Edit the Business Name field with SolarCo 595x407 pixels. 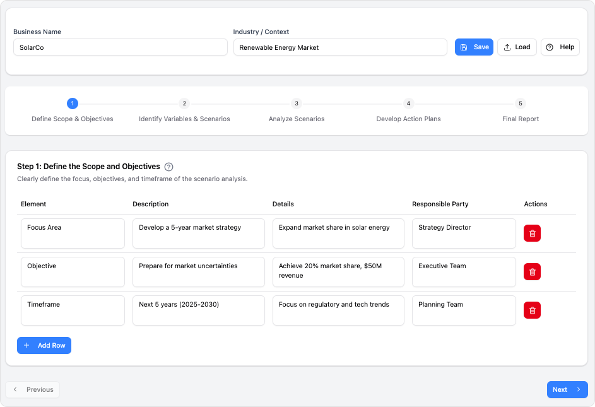click(121, 47)
